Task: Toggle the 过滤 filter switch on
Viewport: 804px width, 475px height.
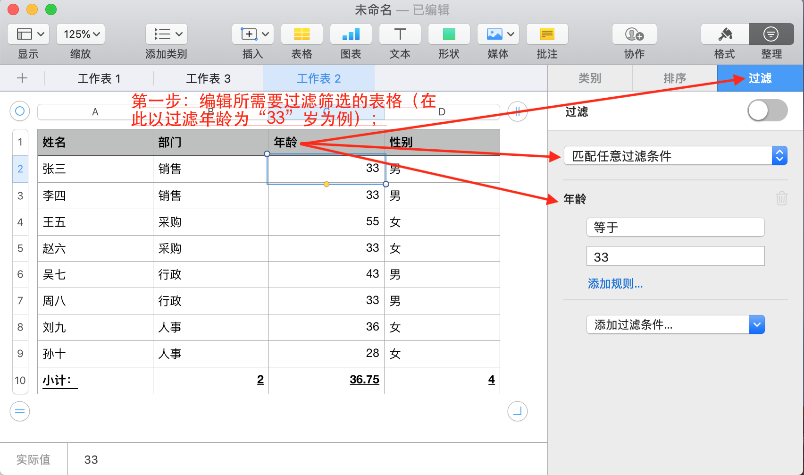Action: (x=767, y=111)
